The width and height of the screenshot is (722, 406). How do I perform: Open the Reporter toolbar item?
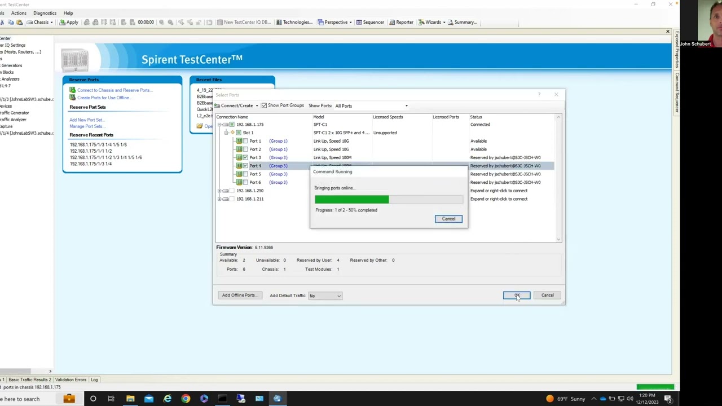click(401, 23)
